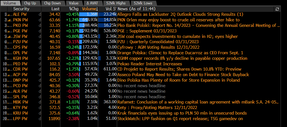This screenshot has width=287, height=127.
Task: Open the chart icon beside ACP PW
Action: point(10,75)
